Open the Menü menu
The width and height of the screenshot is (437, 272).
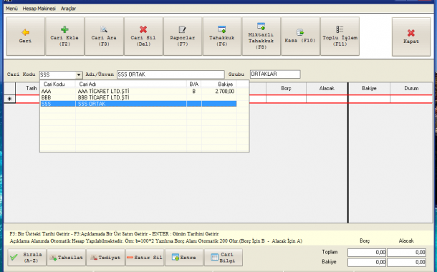(x=11, y=9)
